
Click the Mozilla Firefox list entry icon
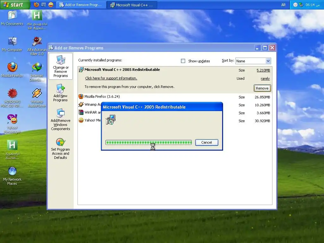[x=81, y=97]
